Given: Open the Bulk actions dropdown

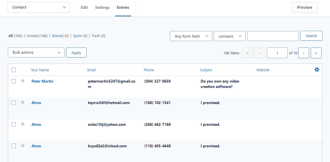Looking at the screenshot, I should tap(36, 52).
